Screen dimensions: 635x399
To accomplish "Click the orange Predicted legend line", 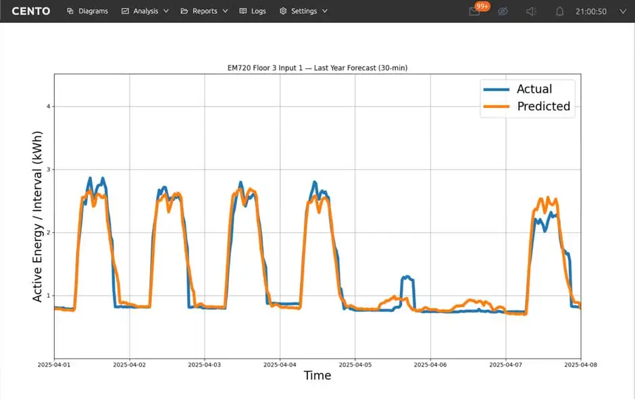I will click(497, 107).
